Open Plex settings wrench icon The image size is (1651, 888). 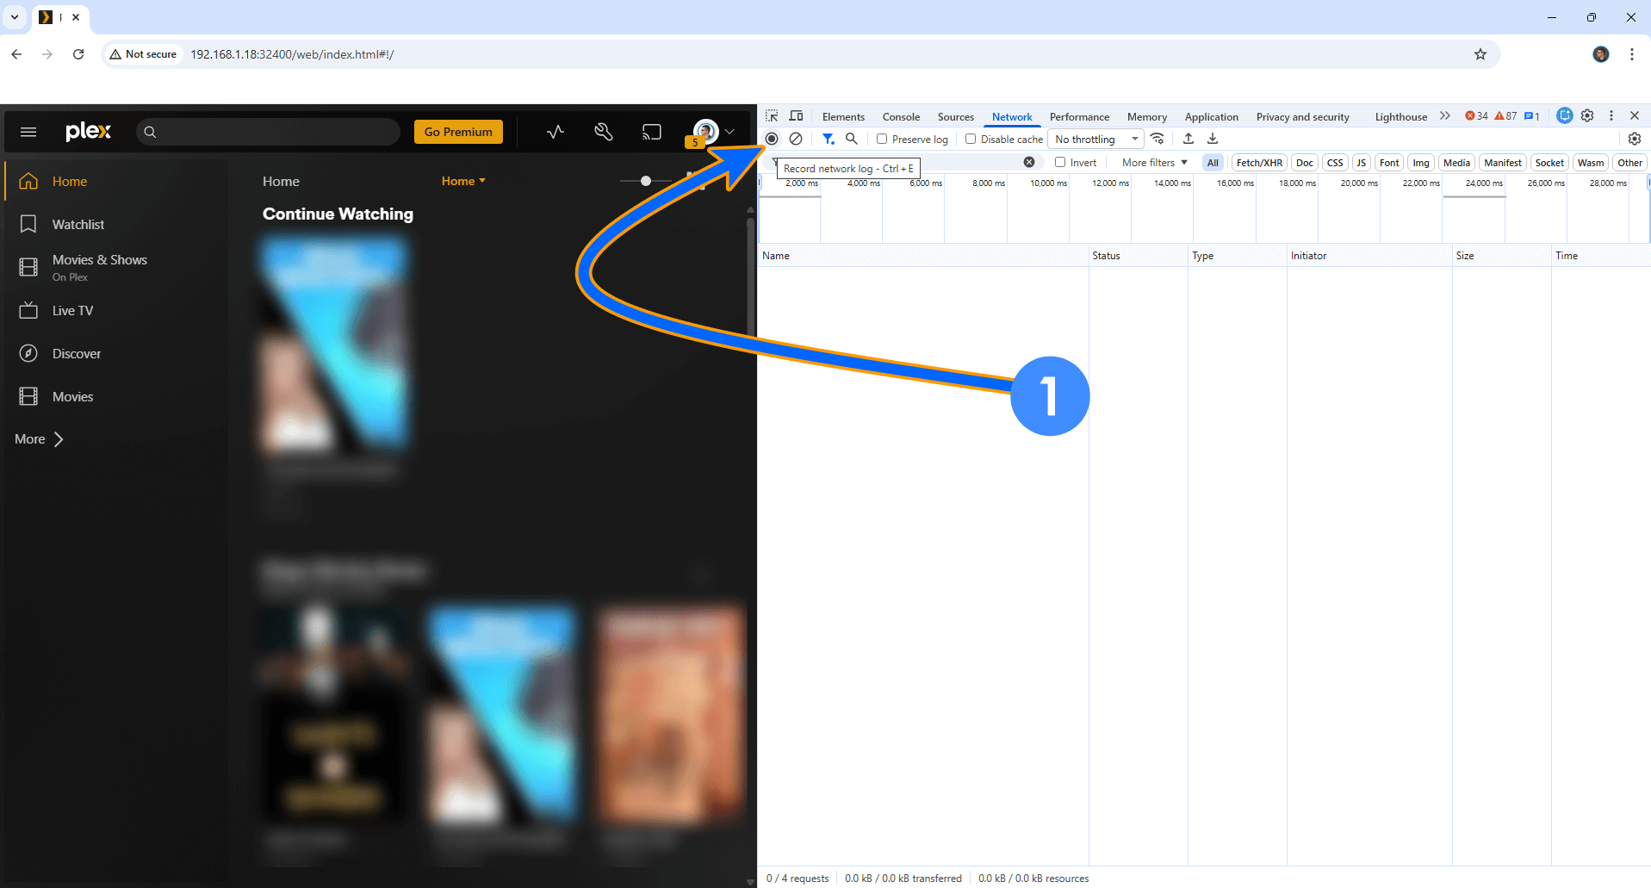point(604,132)
